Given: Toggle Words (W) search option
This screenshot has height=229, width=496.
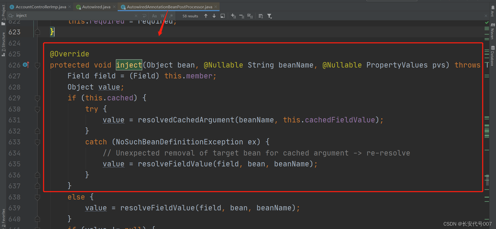Looking at the screenshot, I should [x=162, y=16].
